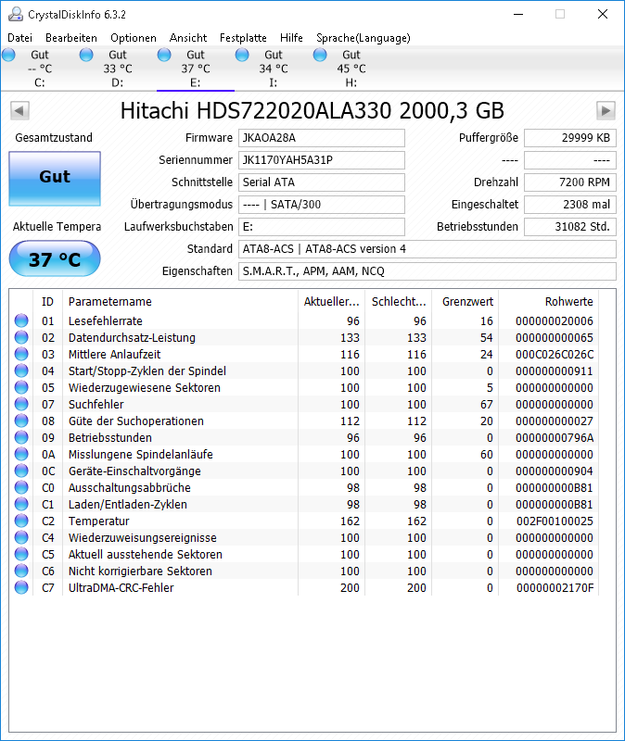Minimize the CrystalDiskInfo window
The image size is (625, 741).
(x=518, y=14)
